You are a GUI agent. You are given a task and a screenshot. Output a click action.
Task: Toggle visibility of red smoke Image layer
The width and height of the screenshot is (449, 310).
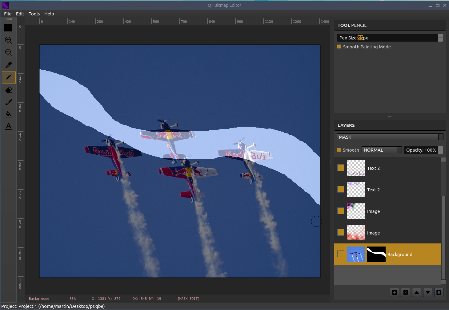coord(341,232)
